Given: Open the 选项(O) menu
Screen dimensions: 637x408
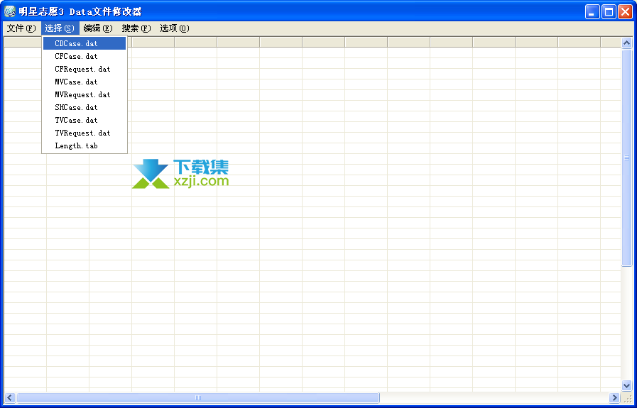Looking at the screenshot, I should coord(175,28).
